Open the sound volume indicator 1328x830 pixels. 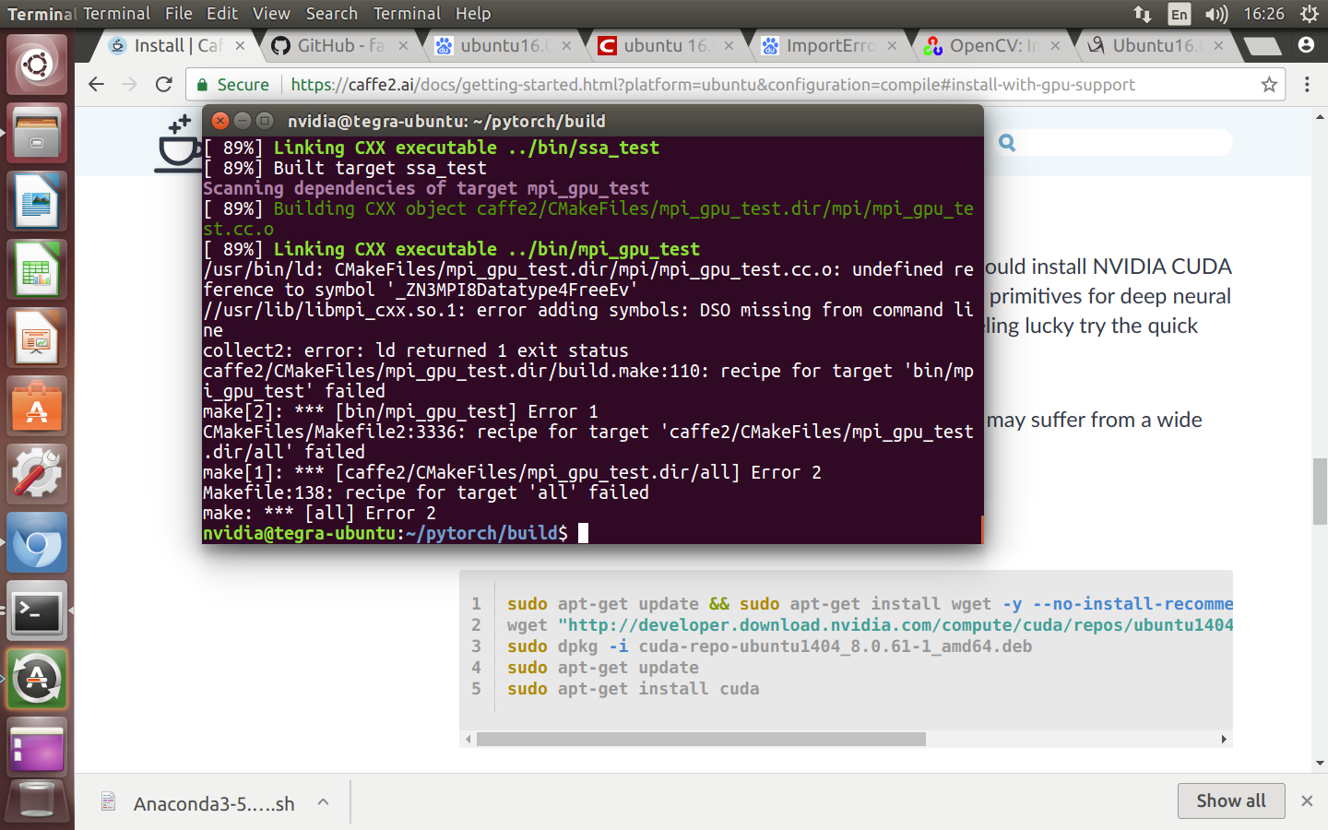(1216, 14)
